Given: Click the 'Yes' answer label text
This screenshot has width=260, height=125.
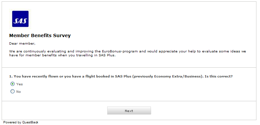Looking at the screenshot, I should pos(20,84).
